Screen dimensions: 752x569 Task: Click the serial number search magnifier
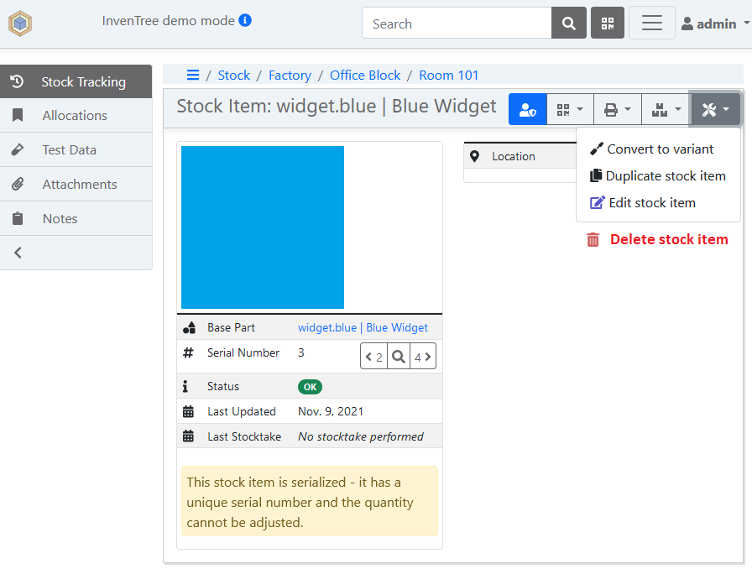coord(399,357)
